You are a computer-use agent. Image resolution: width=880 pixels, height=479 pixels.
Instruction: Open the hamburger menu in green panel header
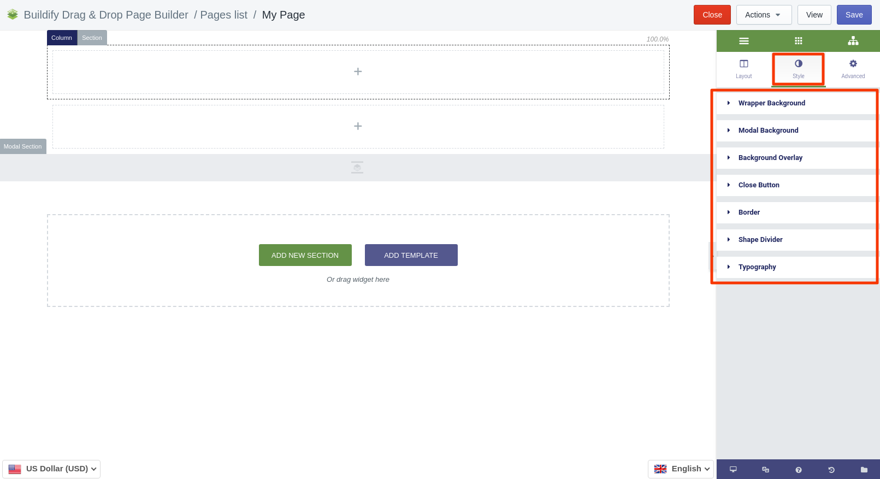pos(743,41)
